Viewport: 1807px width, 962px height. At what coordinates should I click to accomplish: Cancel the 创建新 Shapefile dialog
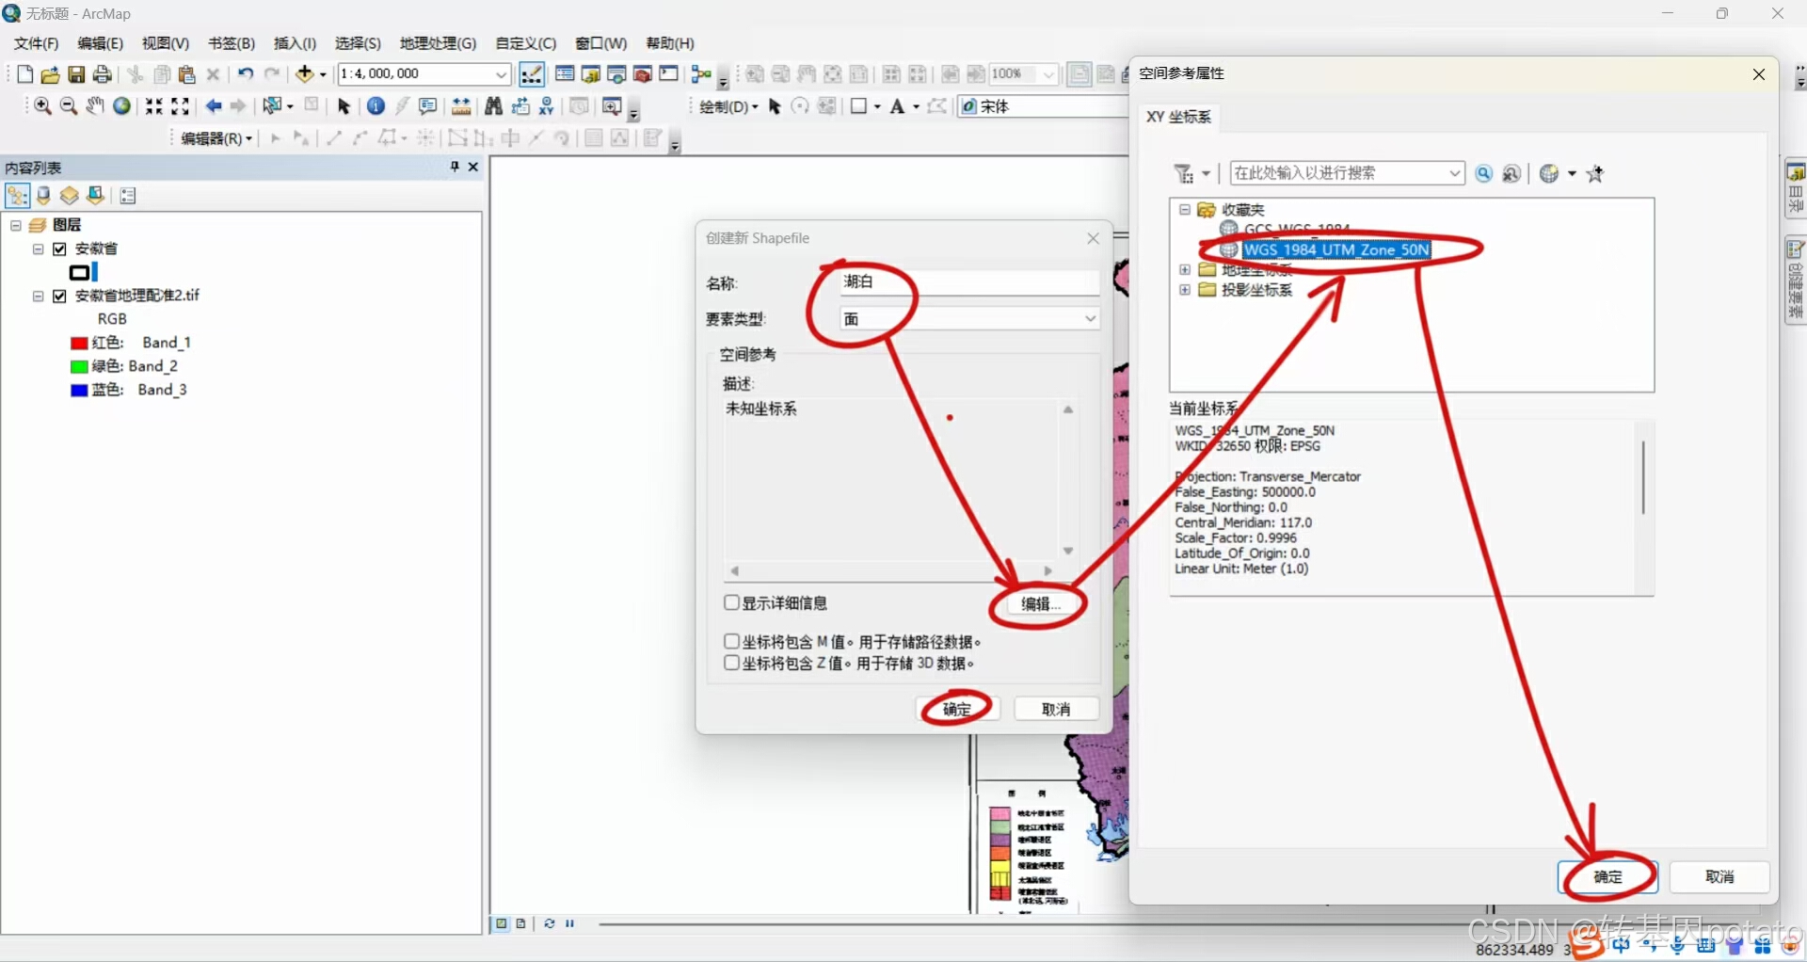pos(1057,709)
